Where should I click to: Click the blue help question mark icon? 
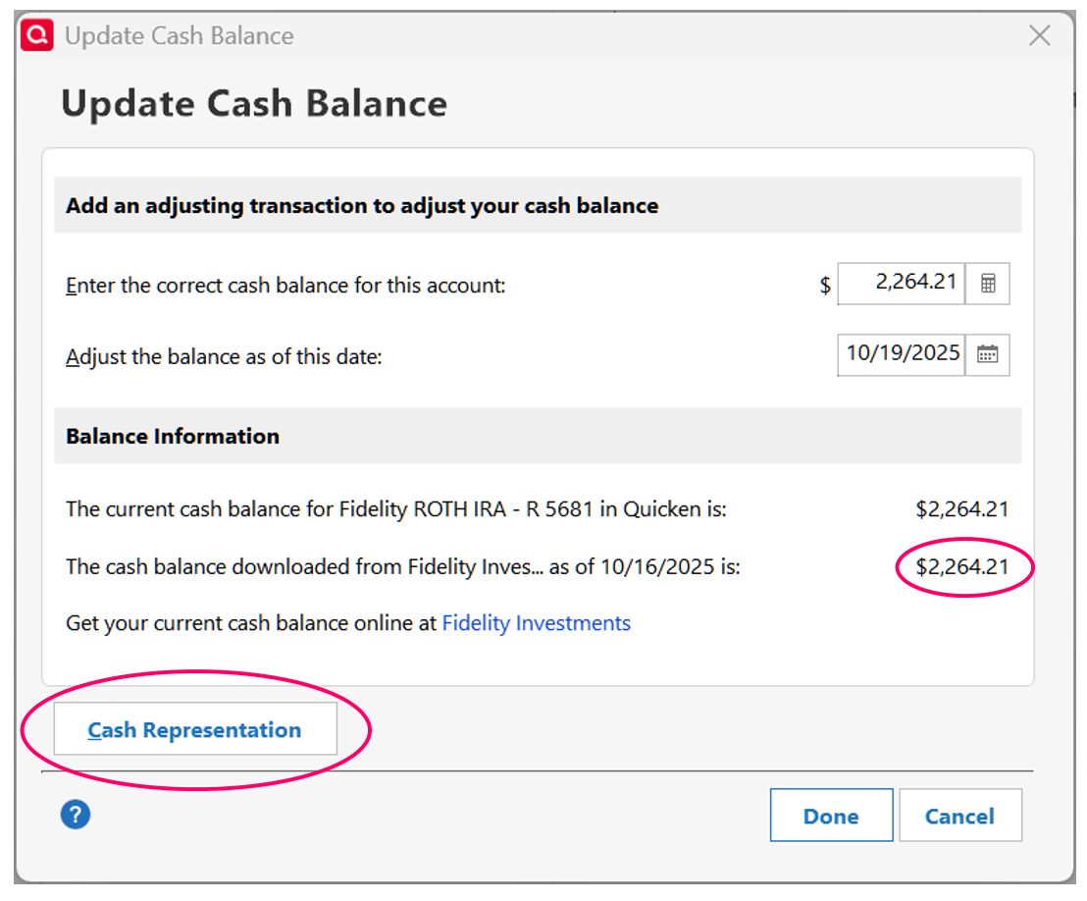[76, 814]
